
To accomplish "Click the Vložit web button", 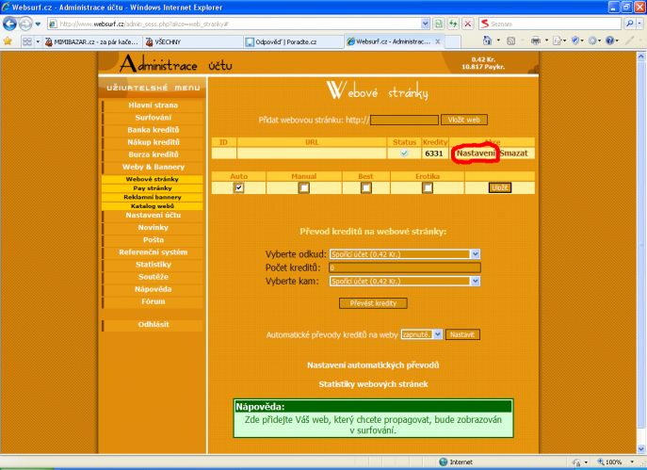I will pos(464,120).
